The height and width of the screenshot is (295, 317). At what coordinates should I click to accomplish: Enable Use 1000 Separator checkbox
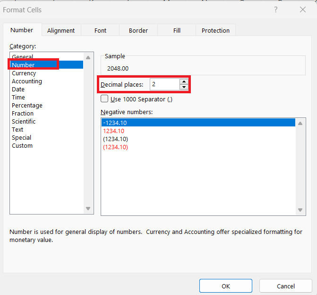104,99
